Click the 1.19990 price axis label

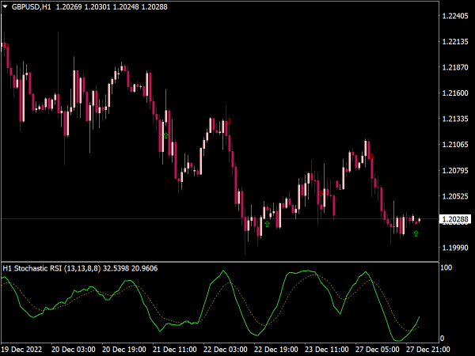coord(455,248)
